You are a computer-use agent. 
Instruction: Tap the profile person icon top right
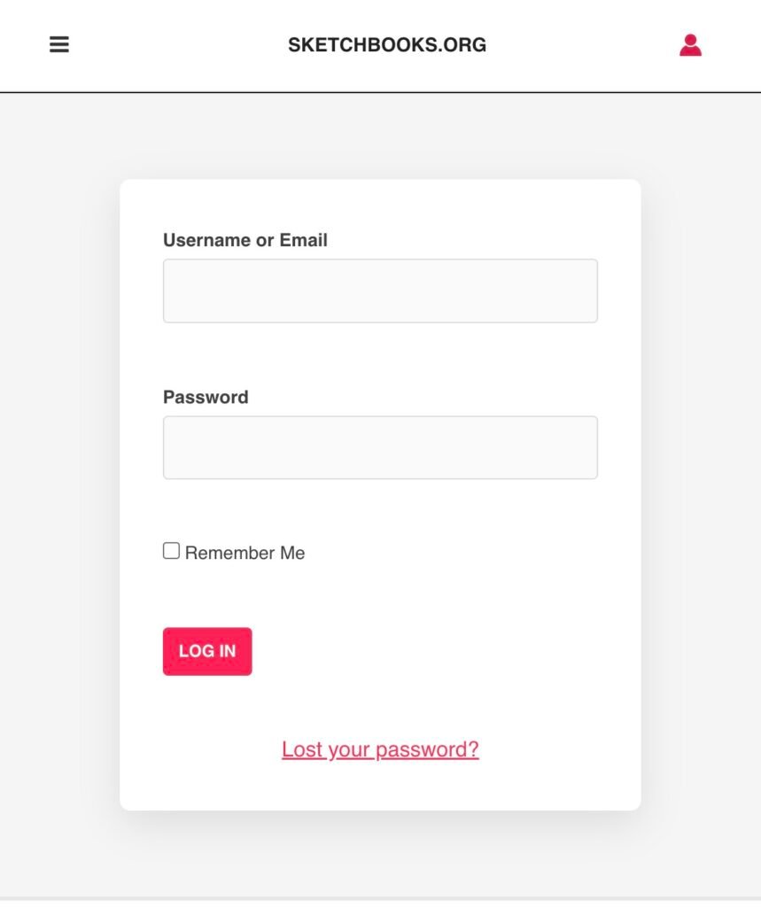click(x=691, y=44)
